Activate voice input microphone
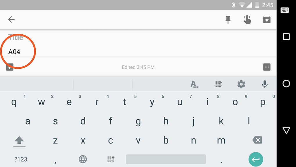Viewport: 296px width, 167px height. [x=265, y=84]
